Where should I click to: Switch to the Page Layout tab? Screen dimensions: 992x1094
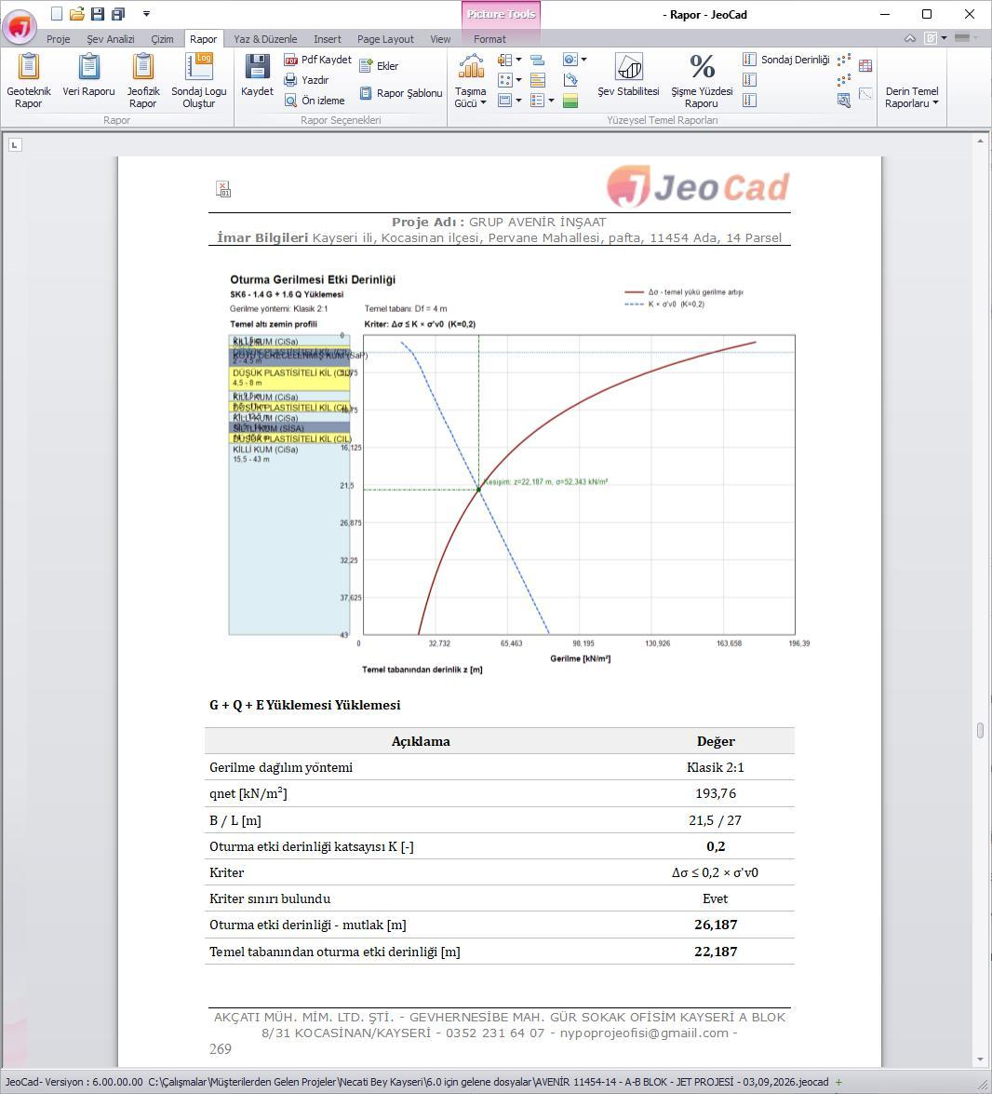click(x=385, y=39)
